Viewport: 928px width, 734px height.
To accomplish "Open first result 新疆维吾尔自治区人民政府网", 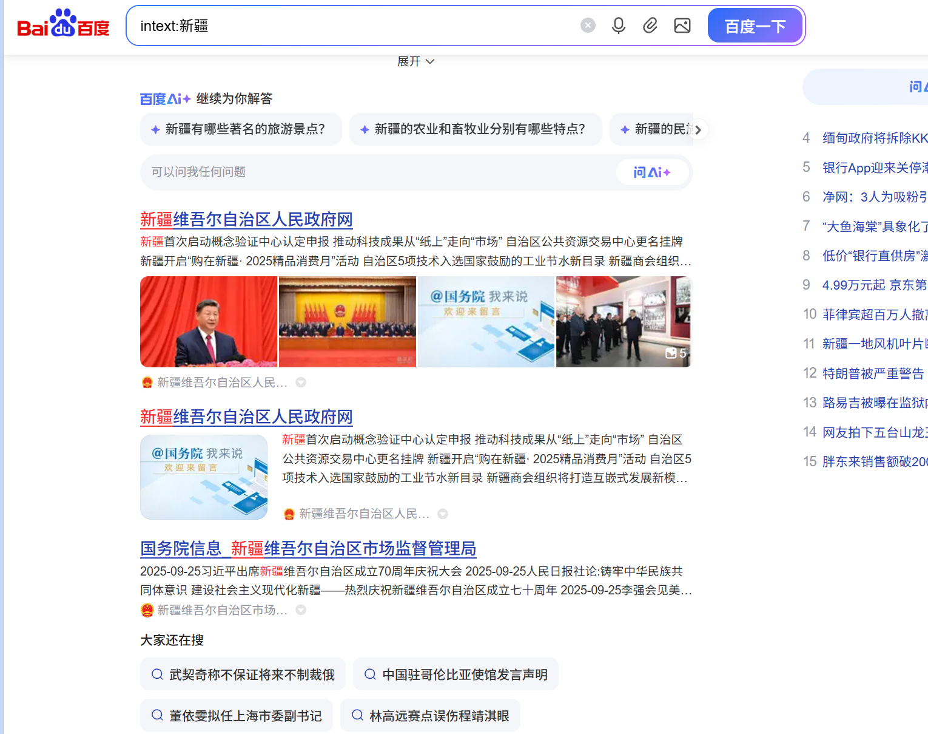I will 246,219.
